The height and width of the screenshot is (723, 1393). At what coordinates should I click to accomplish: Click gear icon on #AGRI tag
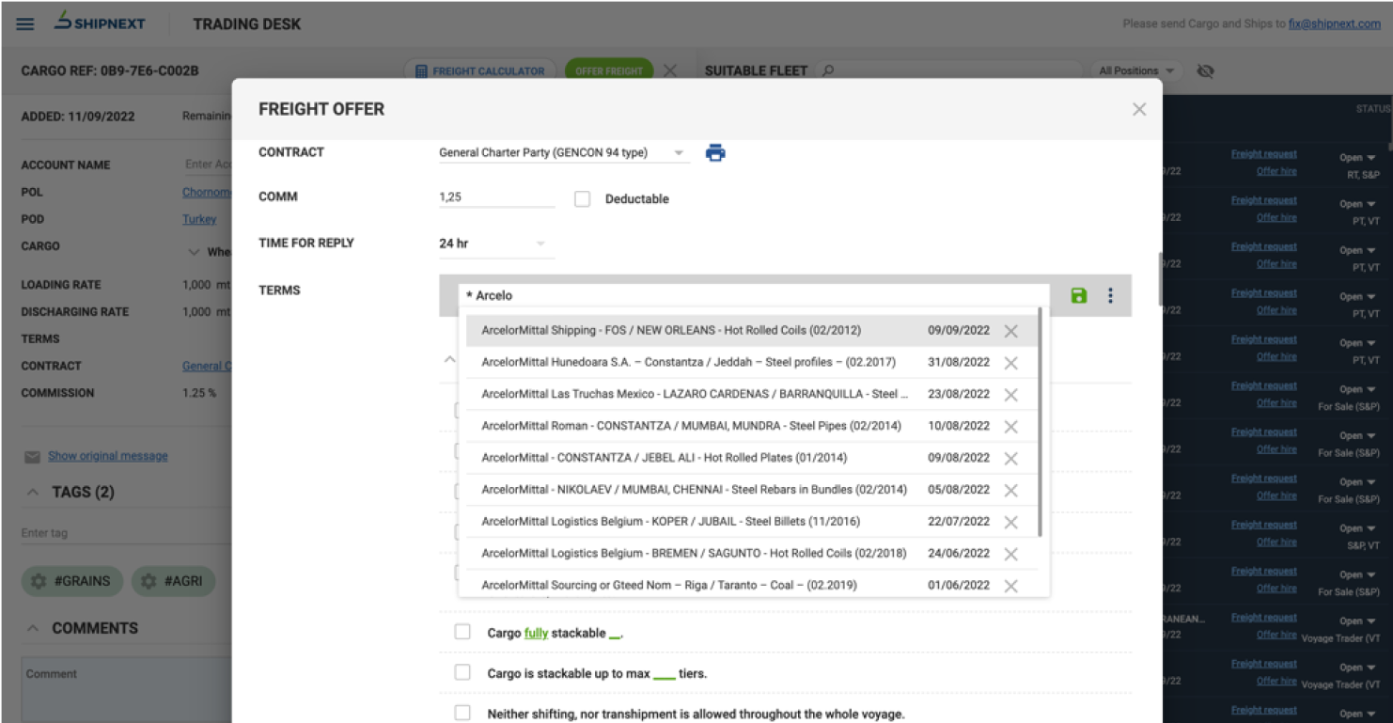(x=149, y=582)
